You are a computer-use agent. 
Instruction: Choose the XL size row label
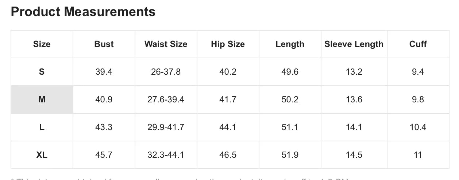pyautogui.click(x=42, y=155)
